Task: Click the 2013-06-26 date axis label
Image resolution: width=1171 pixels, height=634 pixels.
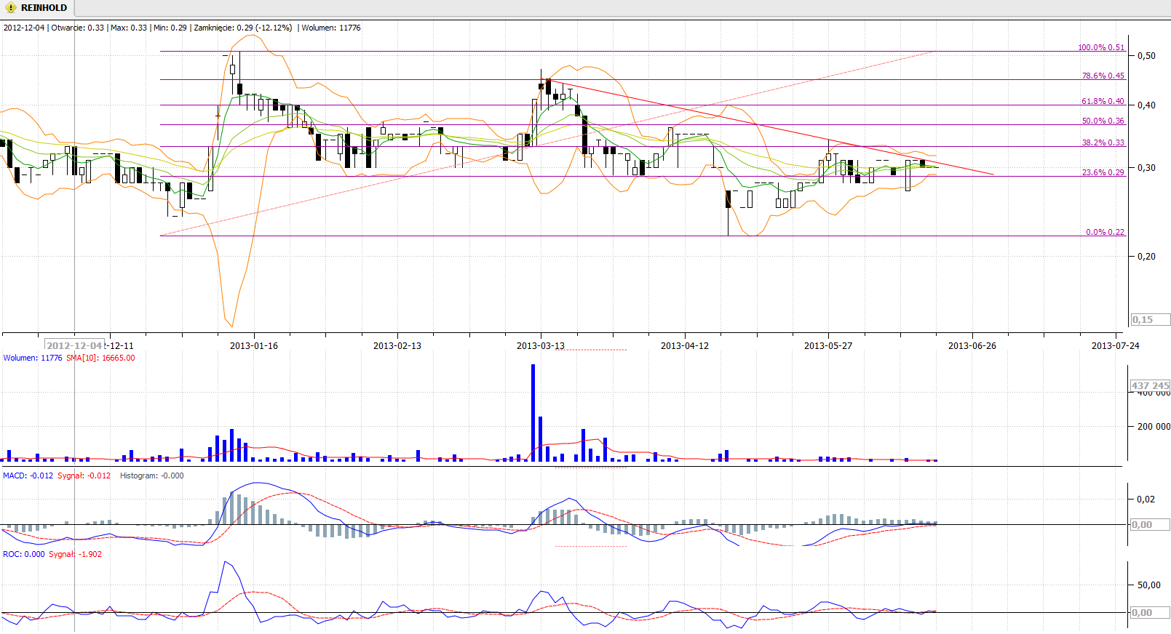Action: pos(972,345)
